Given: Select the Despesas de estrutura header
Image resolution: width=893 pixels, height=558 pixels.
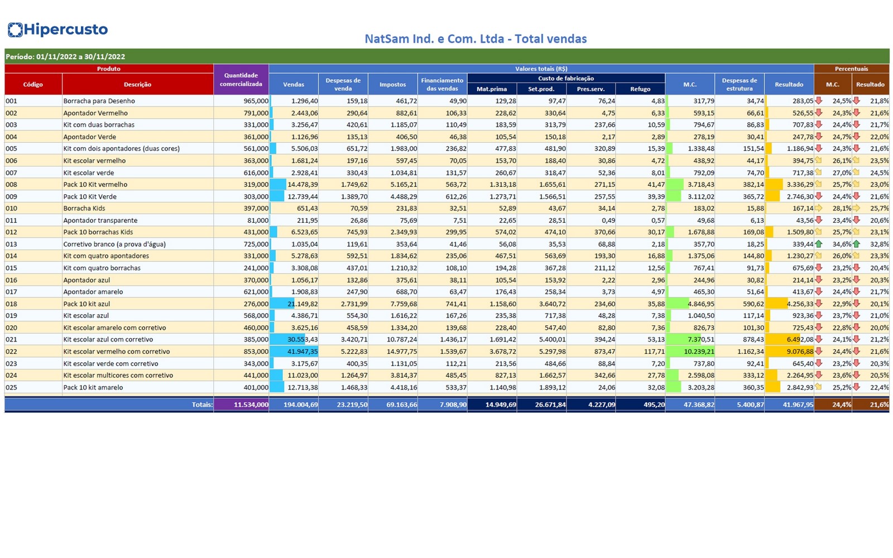Looking at the screenshot, I should (x=740, y=84).
